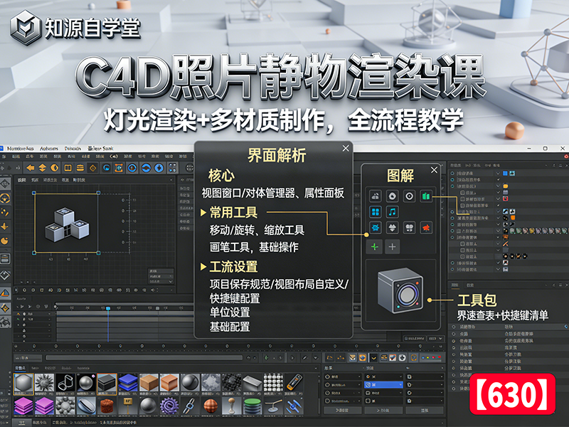569x427 pixels.
Task: Click the circular target icon in 图解 panel
Action: [410, 196]
